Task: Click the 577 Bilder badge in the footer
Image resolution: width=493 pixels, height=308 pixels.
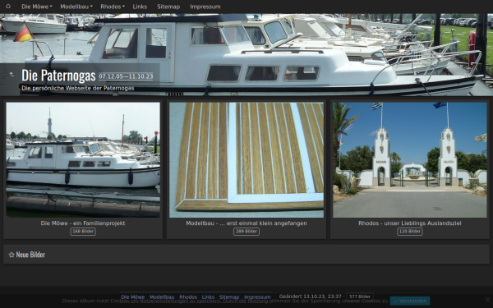Action: [x=360, y=297]
